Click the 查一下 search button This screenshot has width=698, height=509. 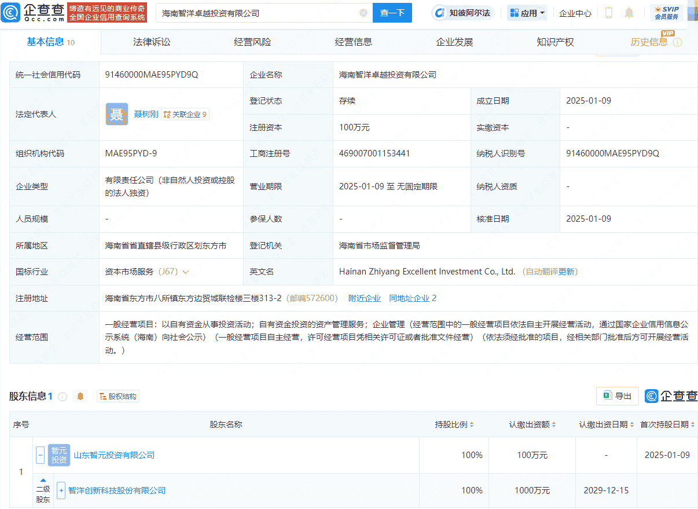392,12
